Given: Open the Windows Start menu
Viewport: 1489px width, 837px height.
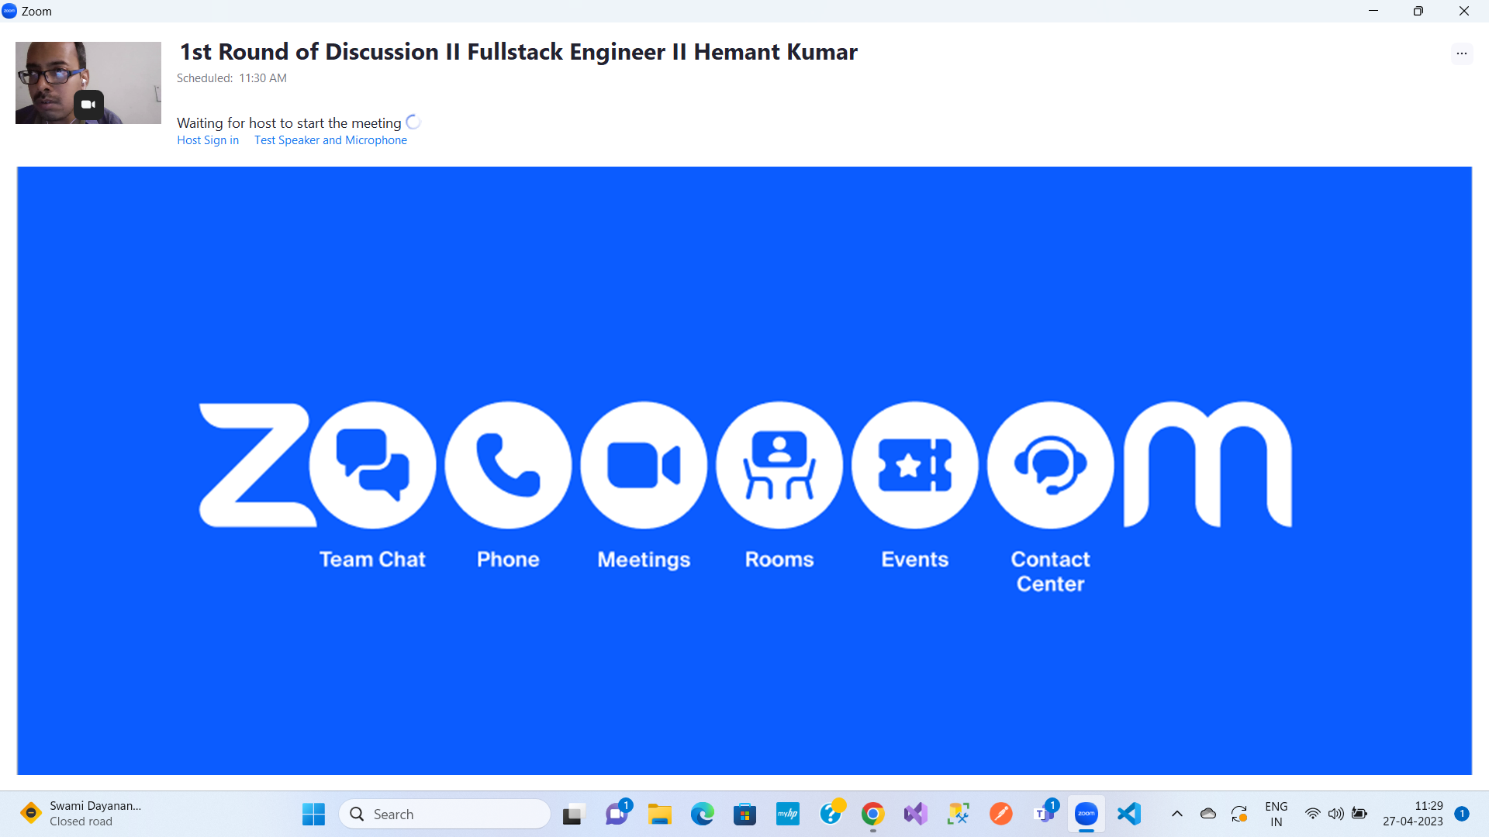Looking at the screenshot, I should 313,814.
